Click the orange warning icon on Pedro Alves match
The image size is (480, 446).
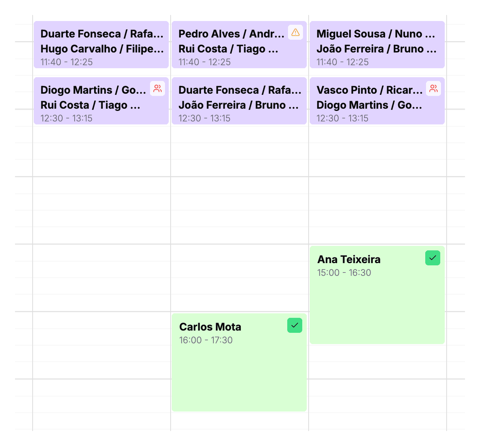pyautogui.click(x=295, y=32)
